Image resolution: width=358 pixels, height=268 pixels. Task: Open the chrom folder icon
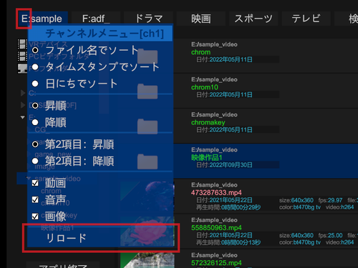(x=147, y=56)
